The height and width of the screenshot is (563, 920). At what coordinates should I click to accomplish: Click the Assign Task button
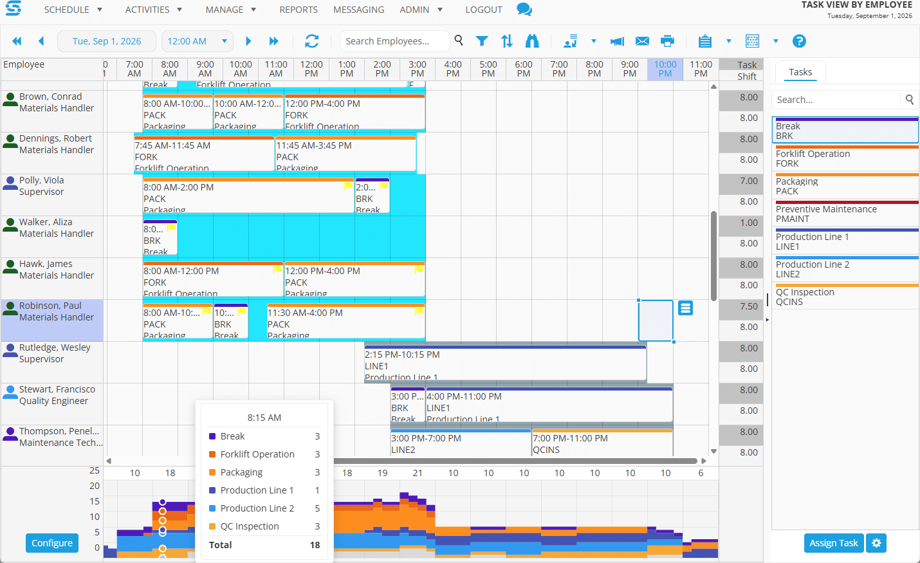click(x=834, y=543)
